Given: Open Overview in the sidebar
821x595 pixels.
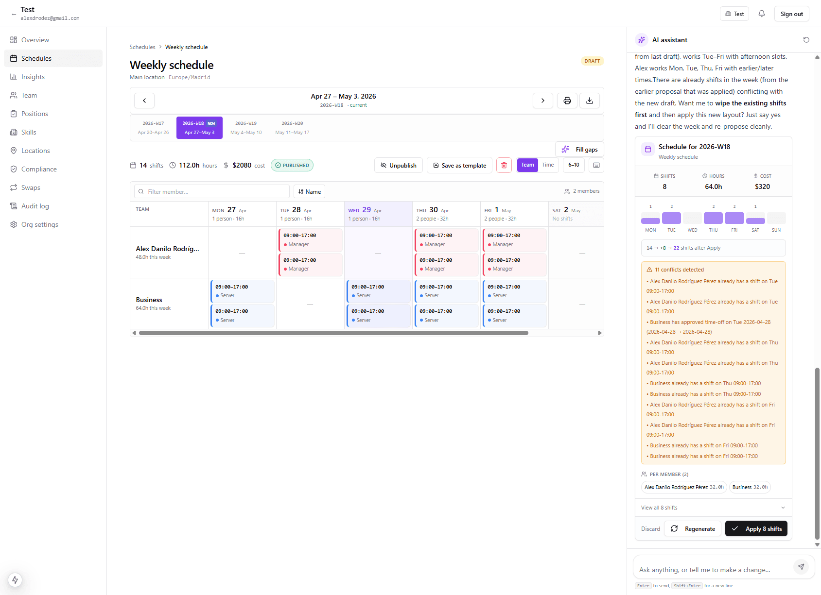Looking at the screenshot, I should tap(53, 40).
